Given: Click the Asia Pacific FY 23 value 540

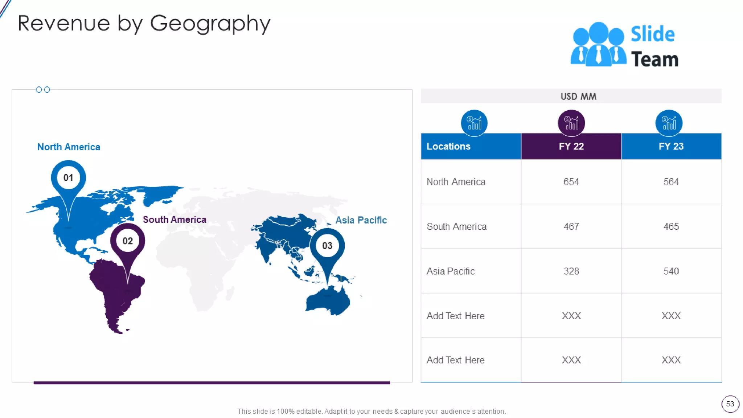Looking at the screenshot, I should (671, 271).
